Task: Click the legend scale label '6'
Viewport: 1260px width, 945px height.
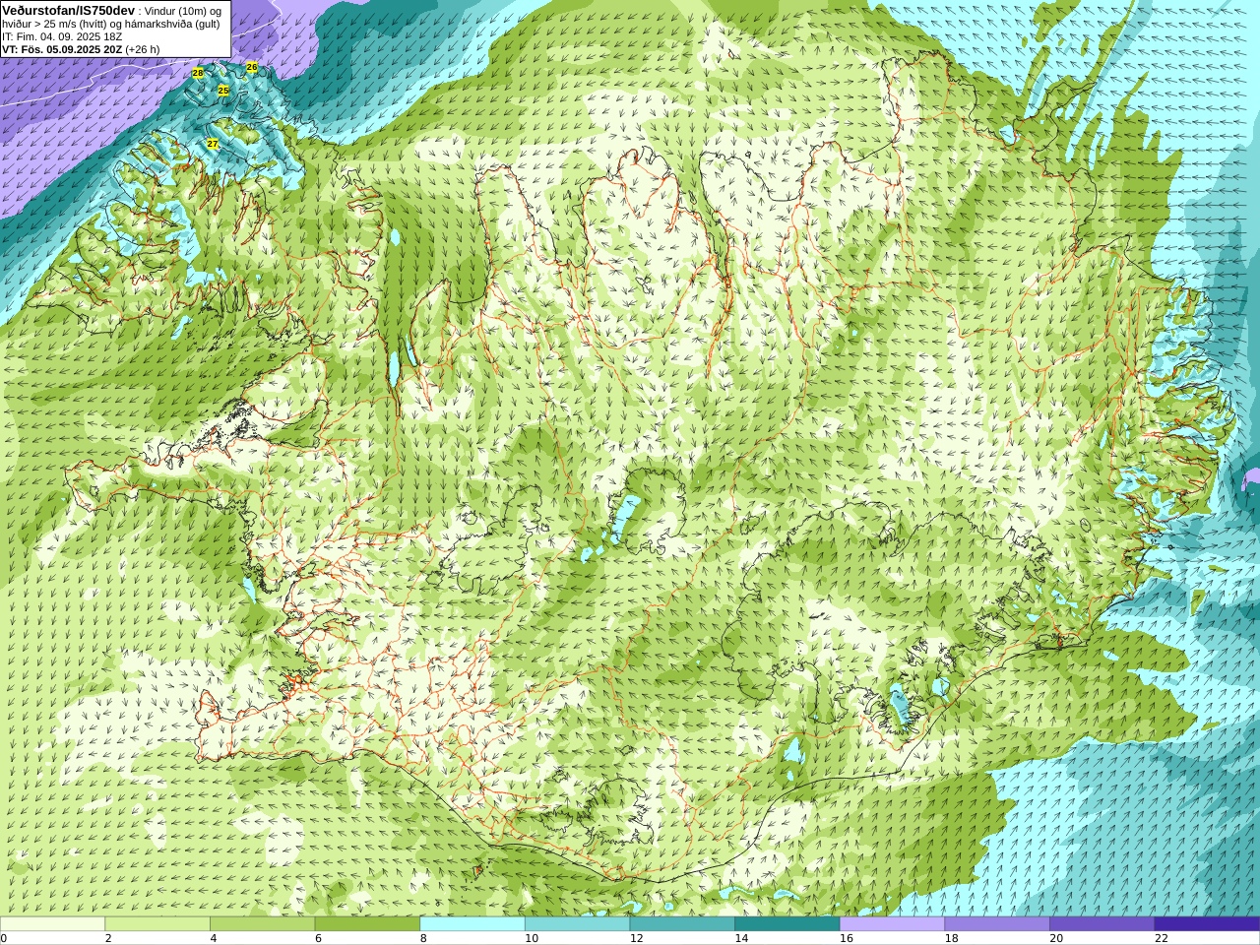Action: (x=318, y=938)
